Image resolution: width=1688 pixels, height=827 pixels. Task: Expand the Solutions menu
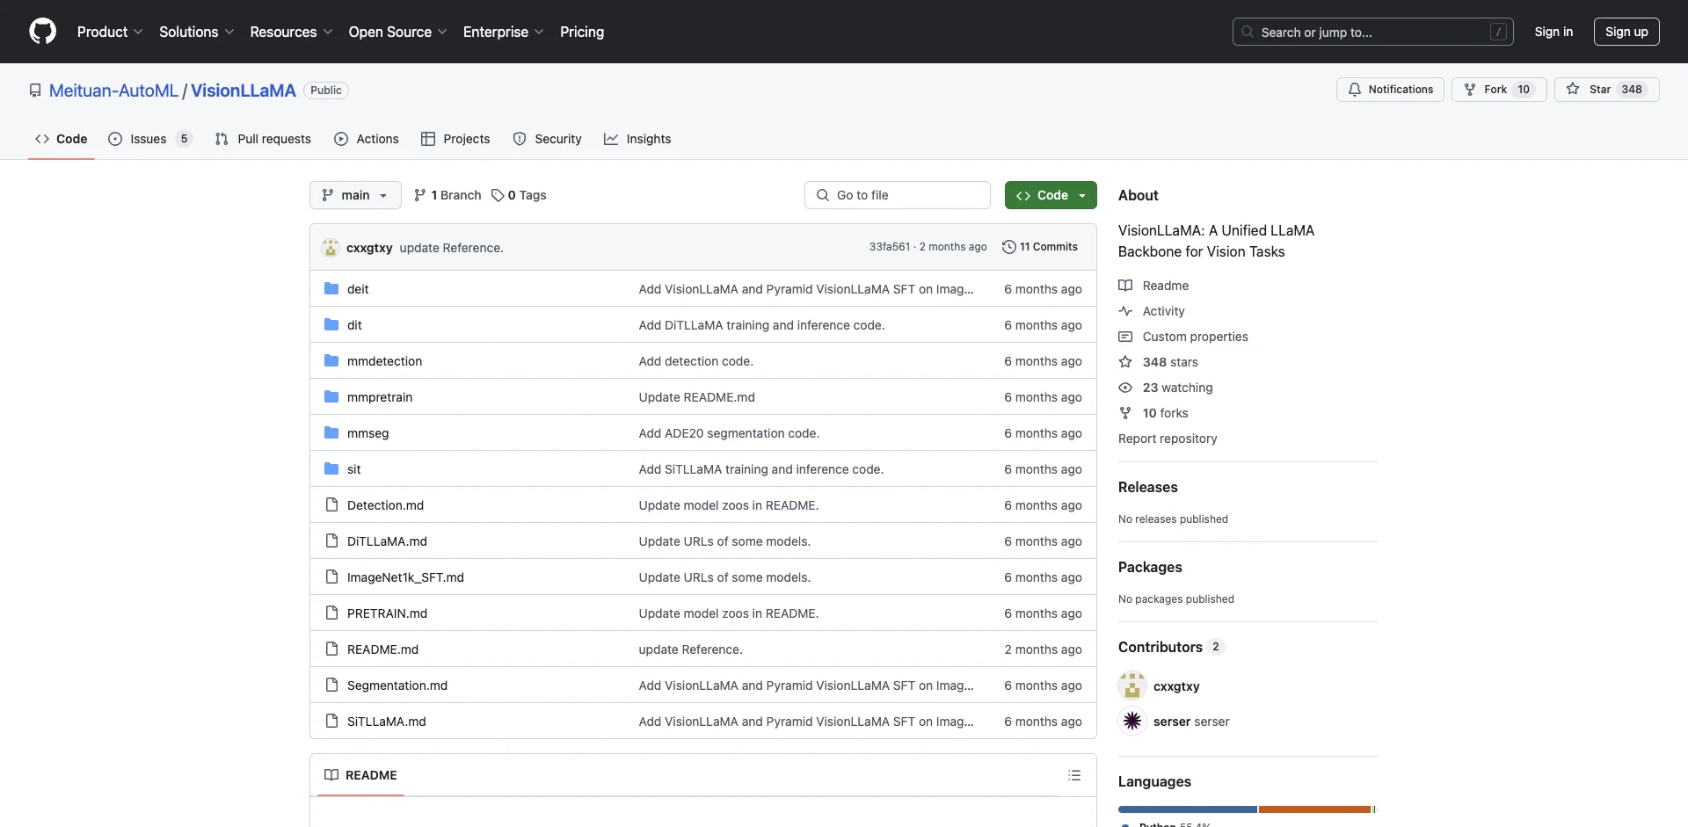click(197, 32)
